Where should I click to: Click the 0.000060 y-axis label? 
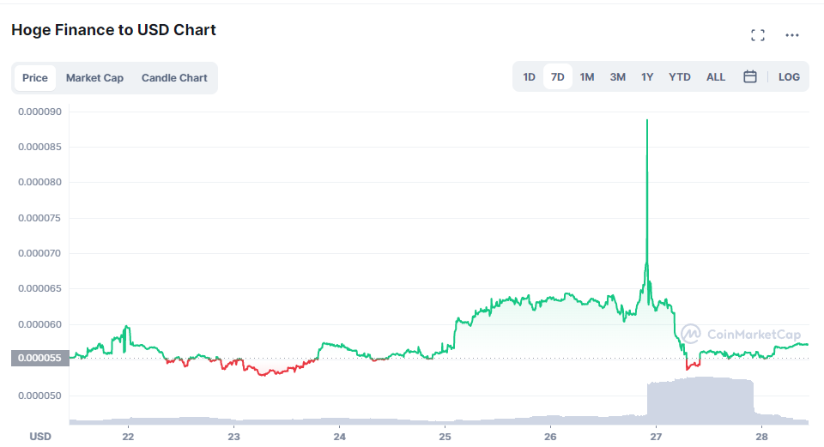pos(40,324)
